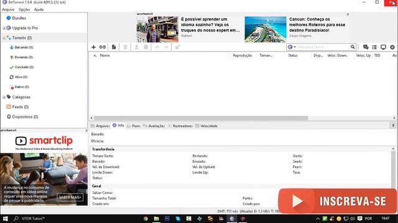Click SABER MAIS button in smartclip ad

[70, 197]
